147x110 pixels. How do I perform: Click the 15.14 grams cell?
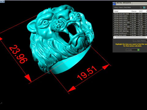pos(134,22)
